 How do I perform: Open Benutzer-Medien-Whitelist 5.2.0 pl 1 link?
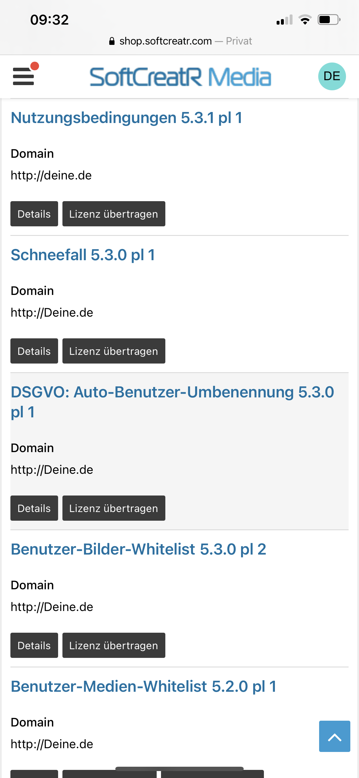(144, 686)
